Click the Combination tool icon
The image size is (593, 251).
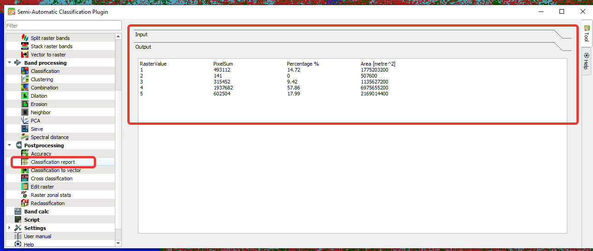pos(25,88)
